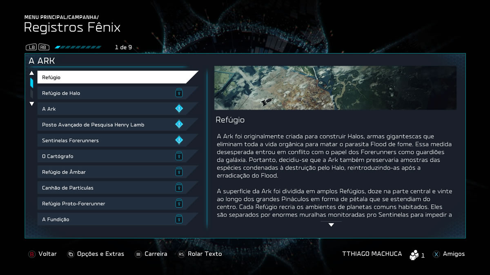Click the view button icon for Opções
Image resolution: width=490 pixels, height=275 pixels.
[x=71, y=254]
